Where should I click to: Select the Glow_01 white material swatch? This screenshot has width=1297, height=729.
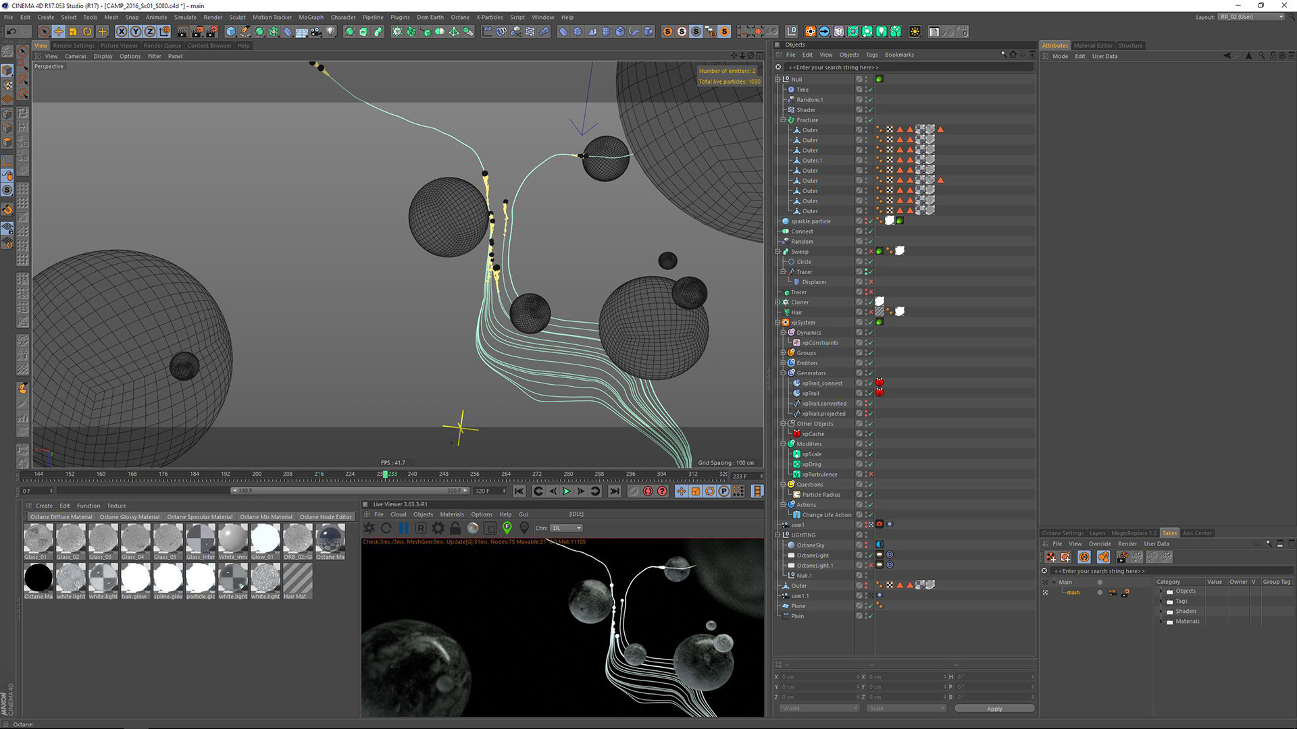265,542
